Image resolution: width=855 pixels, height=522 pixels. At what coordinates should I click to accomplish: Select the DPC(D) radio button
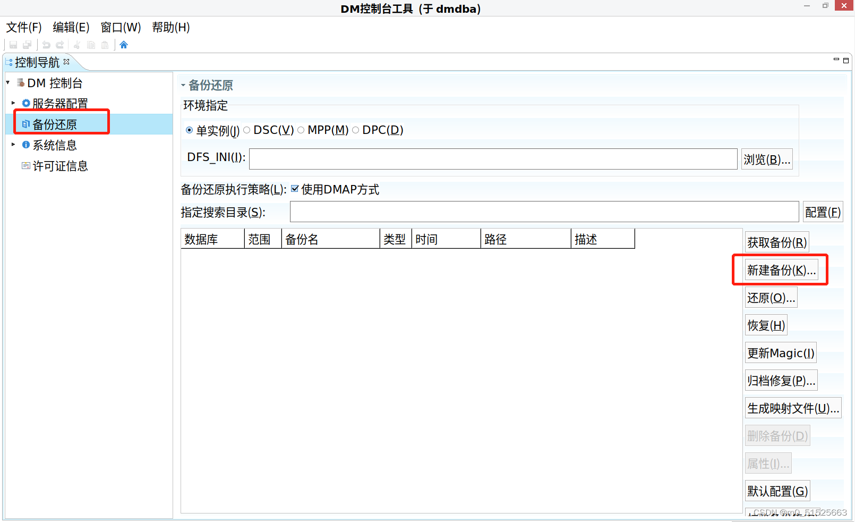point(356,130)
